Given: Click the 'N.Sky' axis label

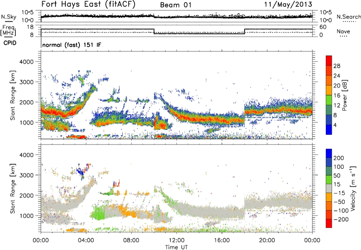Looking at the screenshot, I should click(9, 17).
